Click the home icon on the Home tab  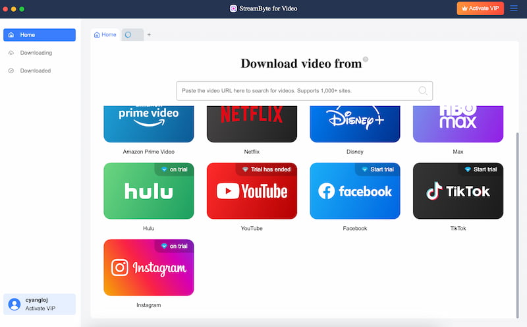coord(97,35)
